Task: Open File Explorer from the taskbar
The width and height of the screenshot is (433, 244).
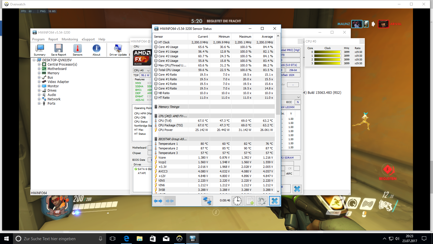Action: (140, 239)
